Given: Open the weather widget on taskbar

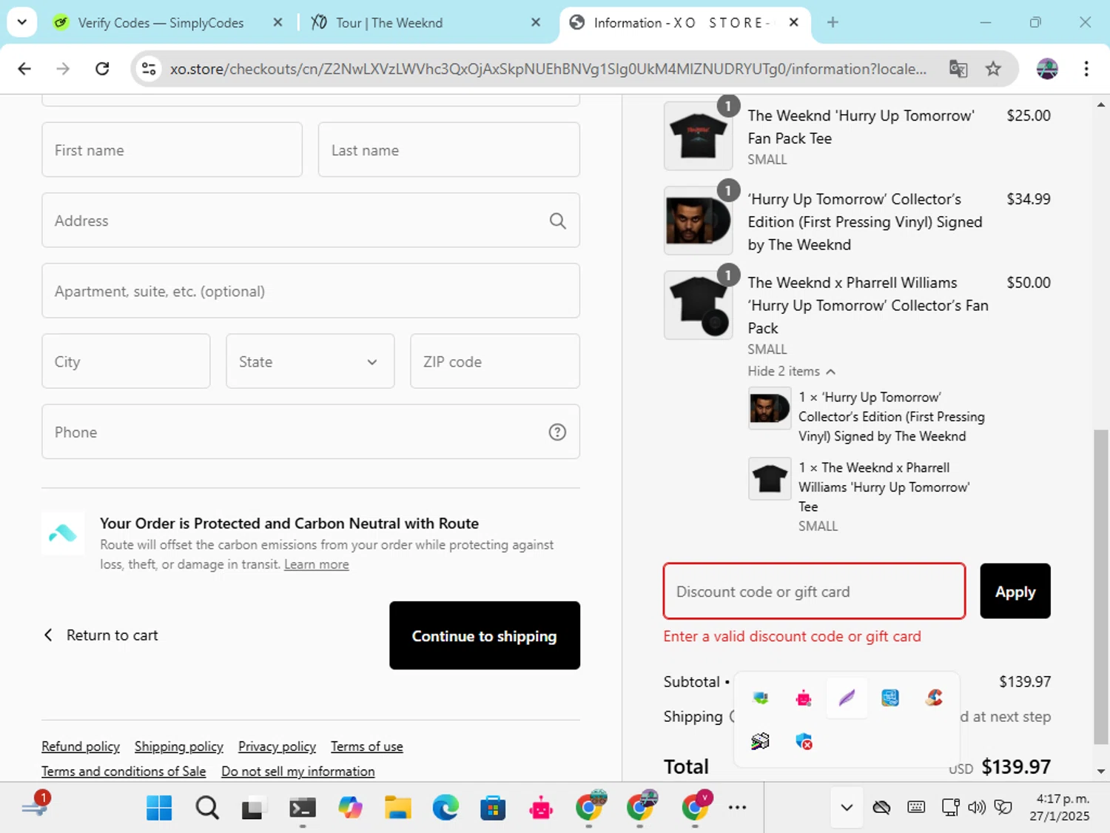Looking at the screenshot, I should (x=34, y=806).
